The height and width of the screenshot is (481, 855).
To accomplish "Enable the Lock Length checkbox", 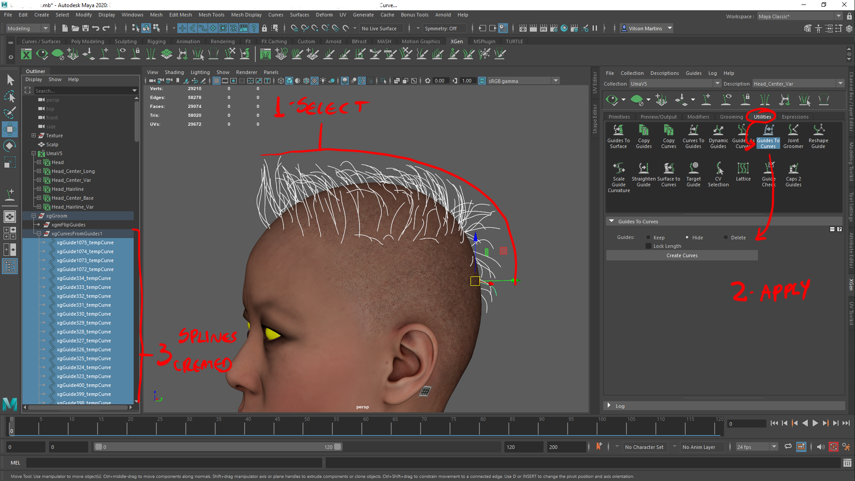I will coord(648,246).
